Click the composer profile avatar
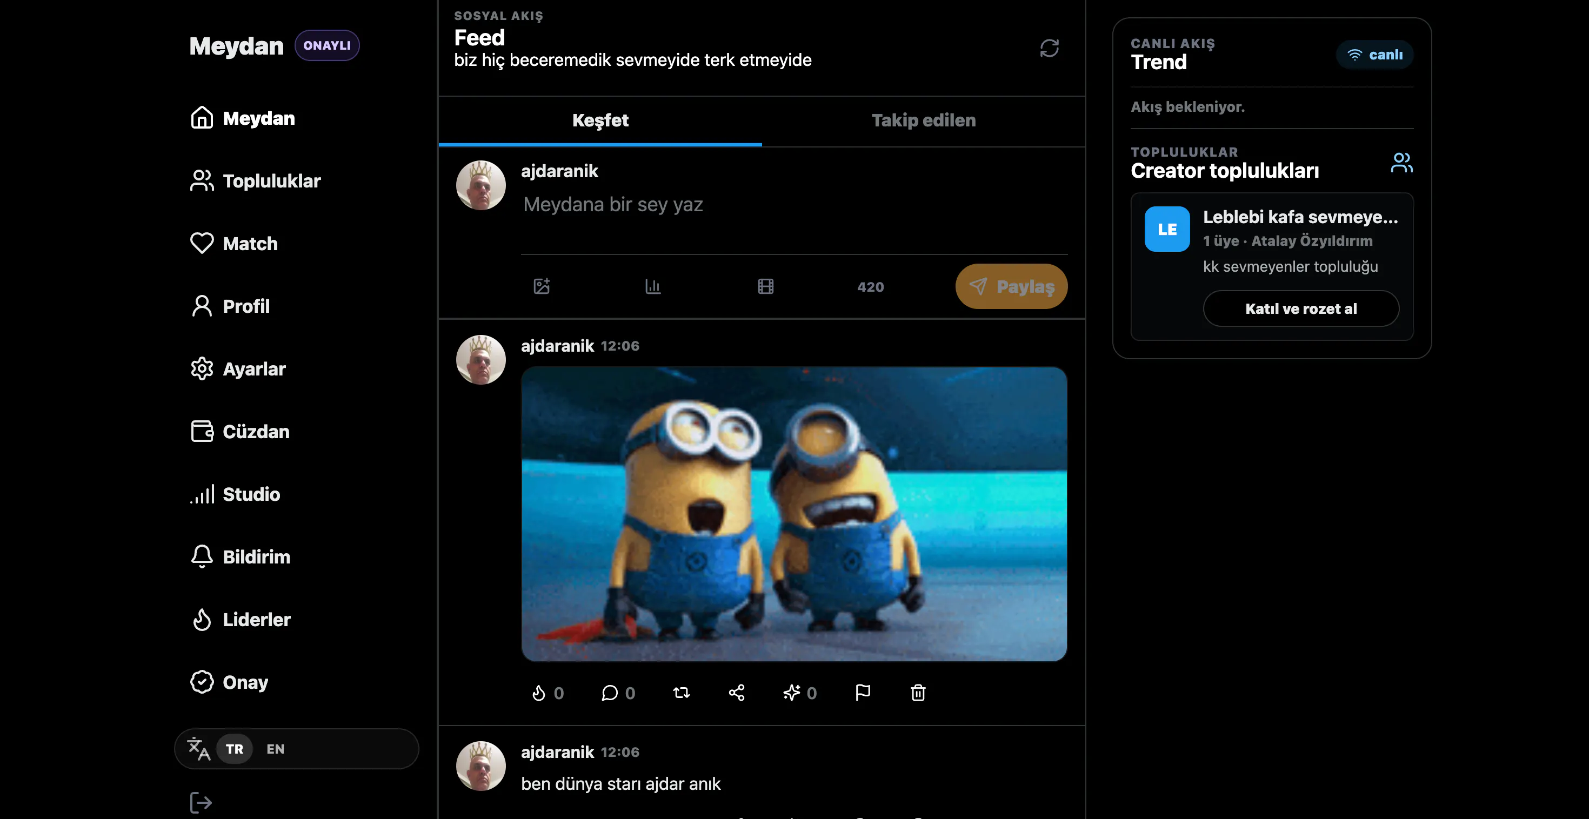The height and width of the screenshot is (819, 1589). (480, 185)
